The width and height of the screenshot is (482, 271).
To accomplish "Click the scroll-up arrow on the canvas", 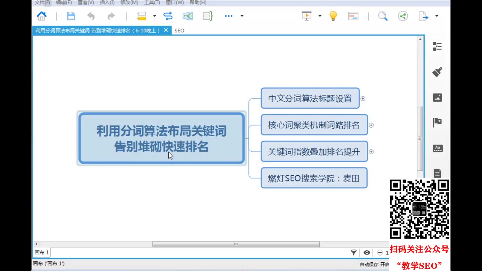I will pyautogui.click(x=420, y=39).
